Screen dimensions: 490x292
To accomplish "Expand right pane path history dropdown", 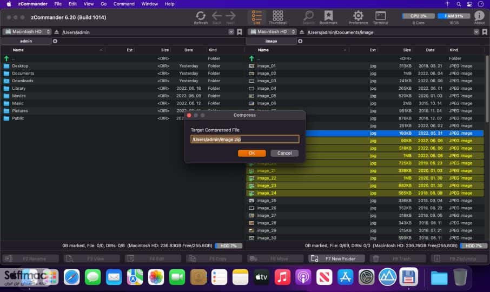I will click(x=476, y=32).
